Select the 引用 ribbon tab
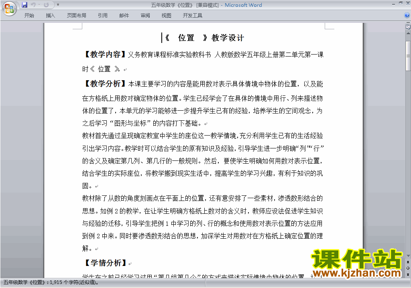This screenshot has width=411, height=288. [x=102, y=16]
